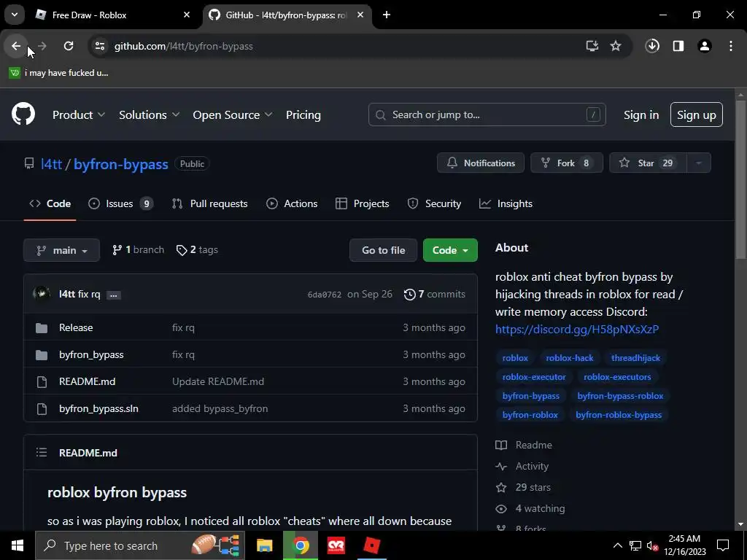Open site information icon in address bar
The image size is (747, 560).
click(x=100, y=46)
